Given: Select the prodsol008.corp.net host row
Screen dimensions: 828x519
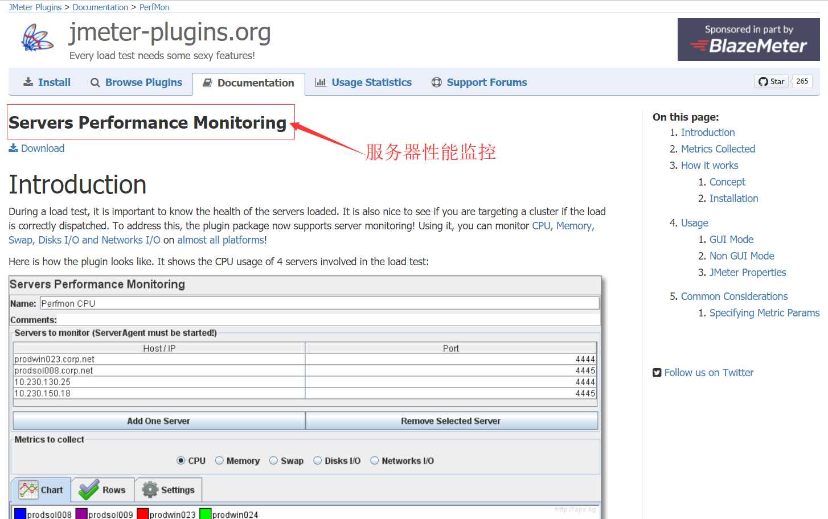Looking at the screenshot, I should click(x=305, y=370).
